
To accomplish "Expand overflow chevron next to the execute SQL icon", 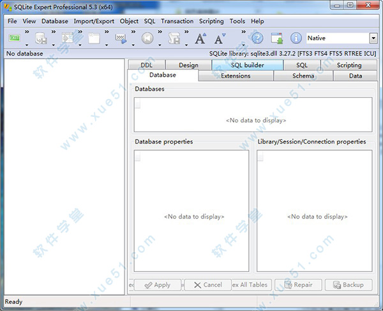I will point(133,32).
